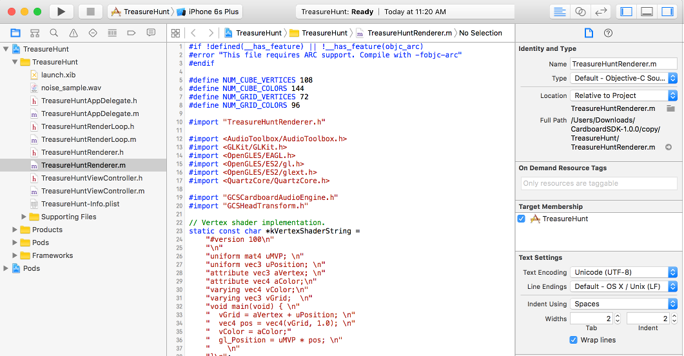Click the Stop button in toolbar
Screen dimensions: 684x356
click(90, 12)
